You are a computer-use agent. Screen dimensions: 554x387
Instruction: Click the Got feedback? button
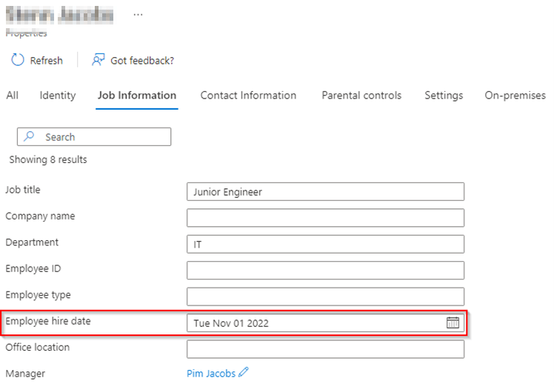(x=141, y=61)
